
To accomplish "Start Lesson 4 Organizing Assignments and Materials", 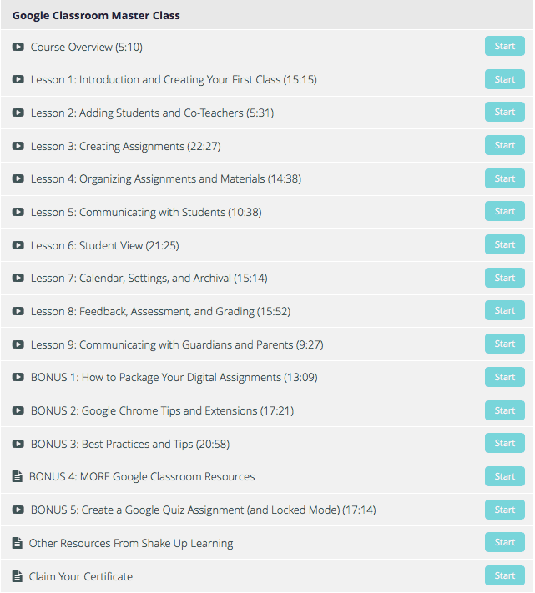I will (x=505, y=178).
